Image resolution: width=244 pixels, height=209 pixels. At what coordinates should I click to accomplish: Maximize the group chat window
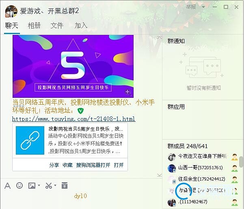coord(226,7)
